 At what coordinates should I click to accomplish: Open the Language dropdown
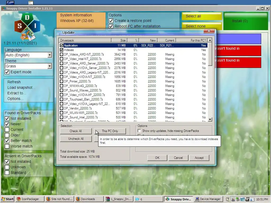(x=49, y=55)
